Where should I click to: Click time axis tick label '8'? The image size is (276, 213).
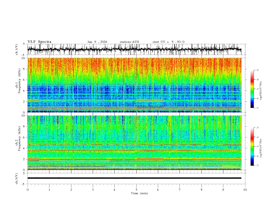point(201,190)
